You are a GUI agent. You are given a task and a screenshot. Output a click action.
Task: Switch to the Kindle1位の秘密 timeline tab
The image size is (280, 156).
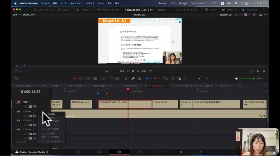tap(75, 86)
